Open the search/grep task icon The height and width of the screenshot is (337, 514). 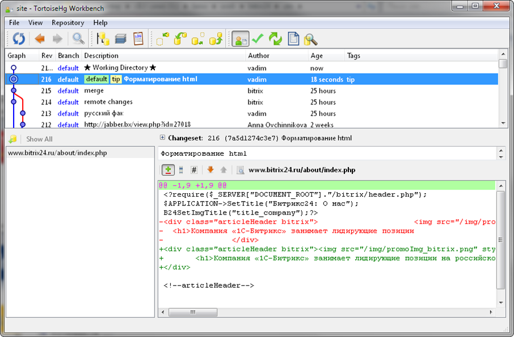point(310,39)
